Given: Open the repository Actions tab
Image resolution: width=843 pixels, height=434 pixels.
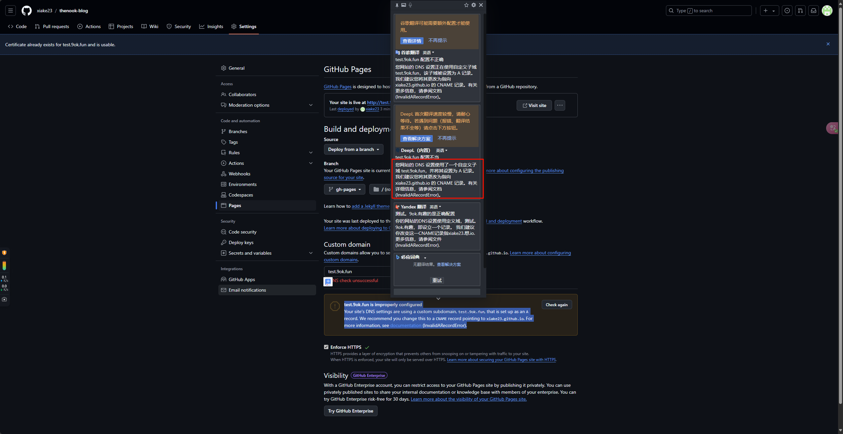Looking at the screenshot, I should tap(89, 26).
